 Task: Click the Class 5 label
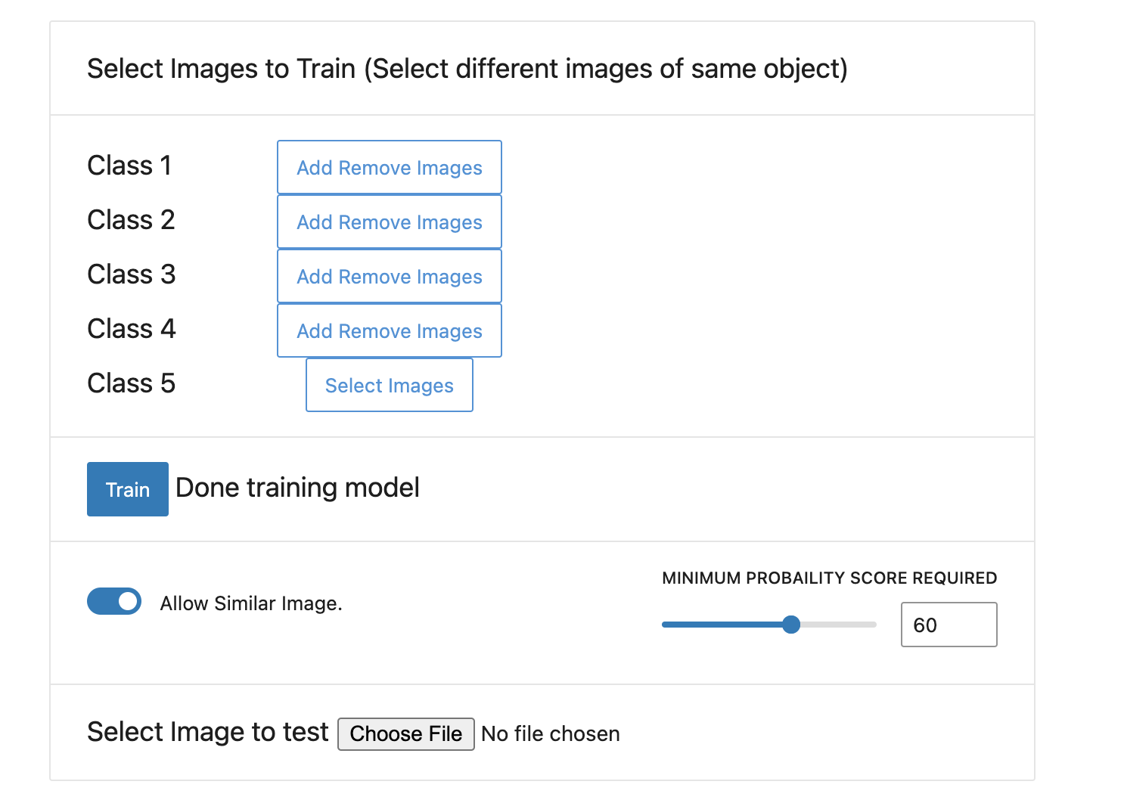(x=131, y=383)
